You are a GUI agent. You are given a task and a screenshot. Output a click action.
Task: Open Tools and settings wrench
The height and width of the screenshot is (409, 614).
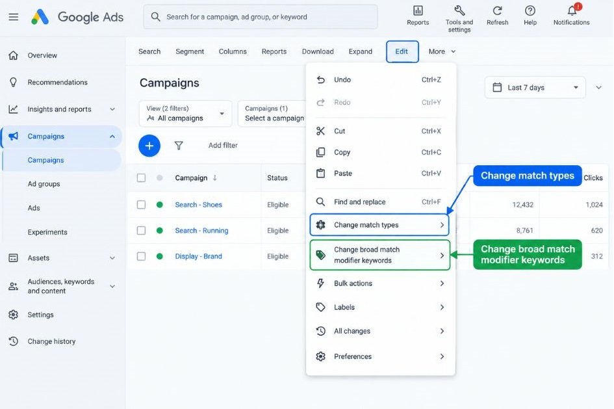click(459, 18)
